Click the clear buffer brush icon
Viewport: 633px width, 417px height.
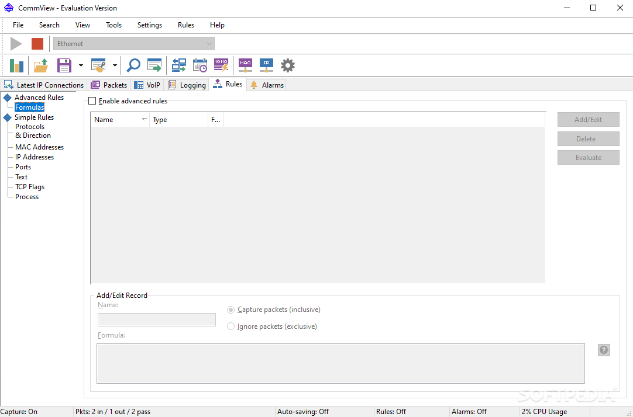click(x=98, y=65)
